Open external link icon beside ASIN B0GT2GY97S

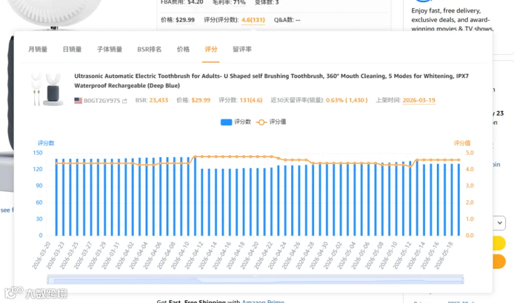click(x=125, y=101)
